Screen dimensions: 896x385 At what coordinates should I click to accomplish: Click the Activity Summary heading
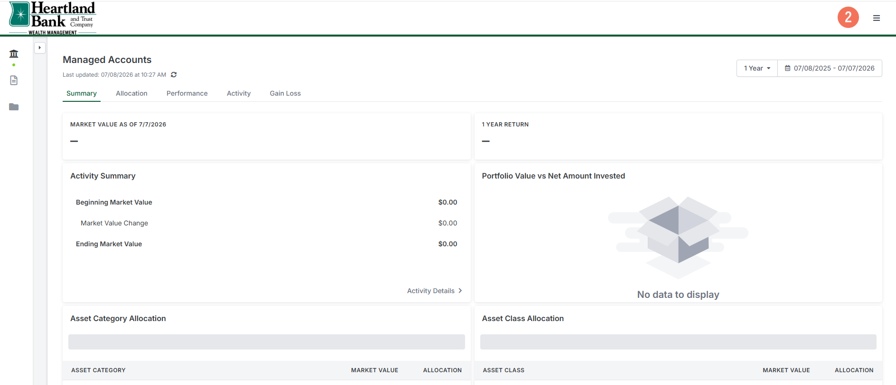click(103, 176)
